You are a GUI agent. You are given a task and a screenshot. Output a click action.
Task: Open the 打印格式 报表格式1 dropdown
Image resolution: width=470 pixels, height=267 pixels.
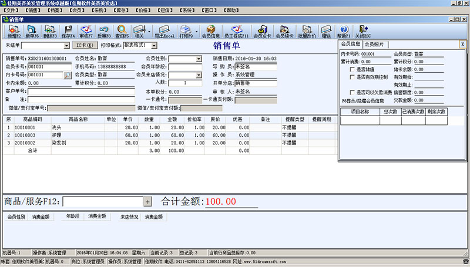[x=154, y=46]
